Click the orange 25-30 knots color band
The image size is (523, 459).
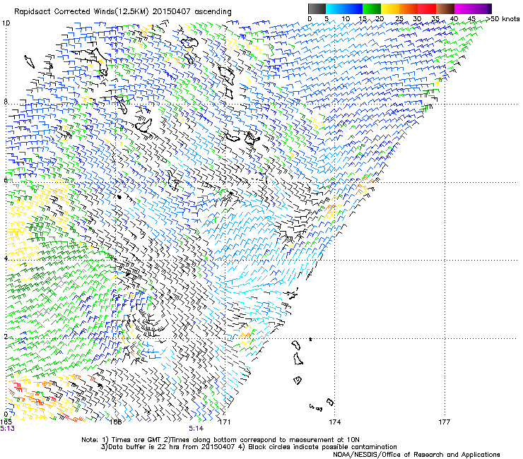pos(409,8)
